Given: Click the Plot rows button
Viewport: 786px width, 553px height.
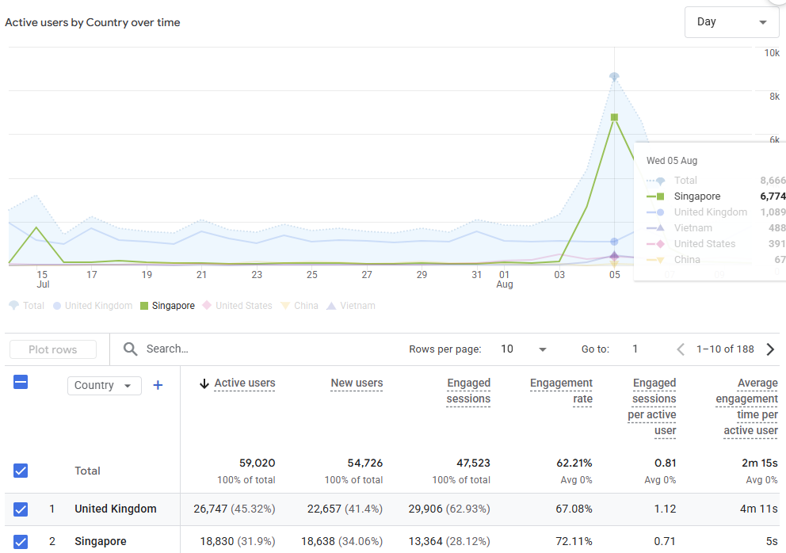Looking at the screenshot, I should point(52,349).
